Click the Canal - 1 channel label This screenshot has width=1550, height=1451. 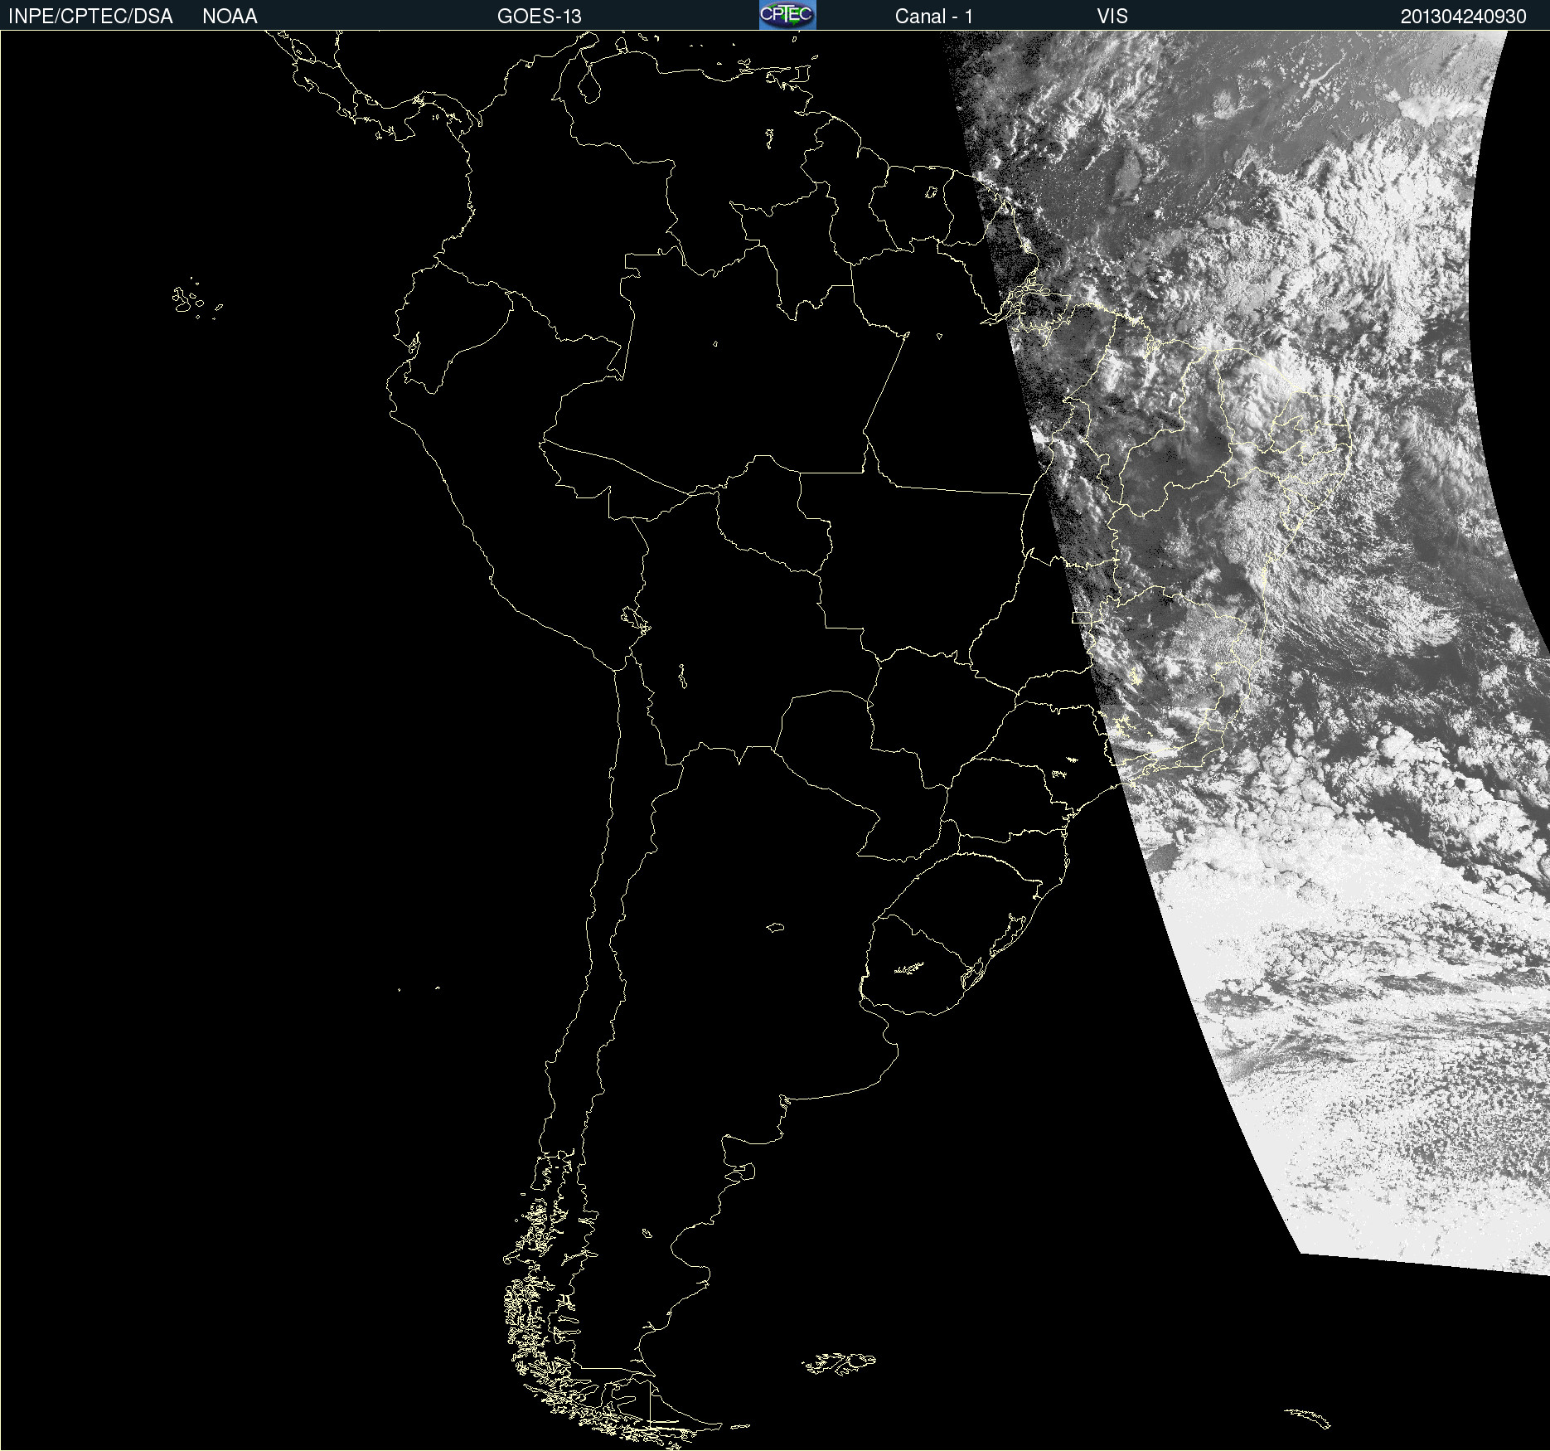pyautogui.click(x=934, y=17)
